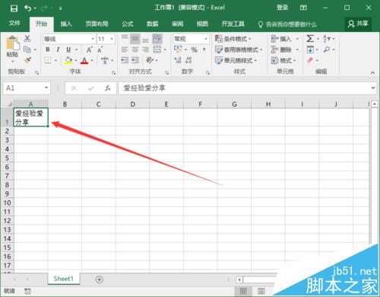Decrease indent
Image resolution: width=380 pixels, height=297 pixels.
tap(125, 60)
